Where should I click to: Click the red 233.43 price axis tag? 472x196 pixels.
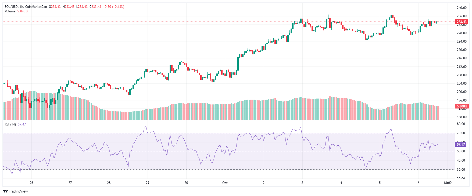[x=462, y=22]
